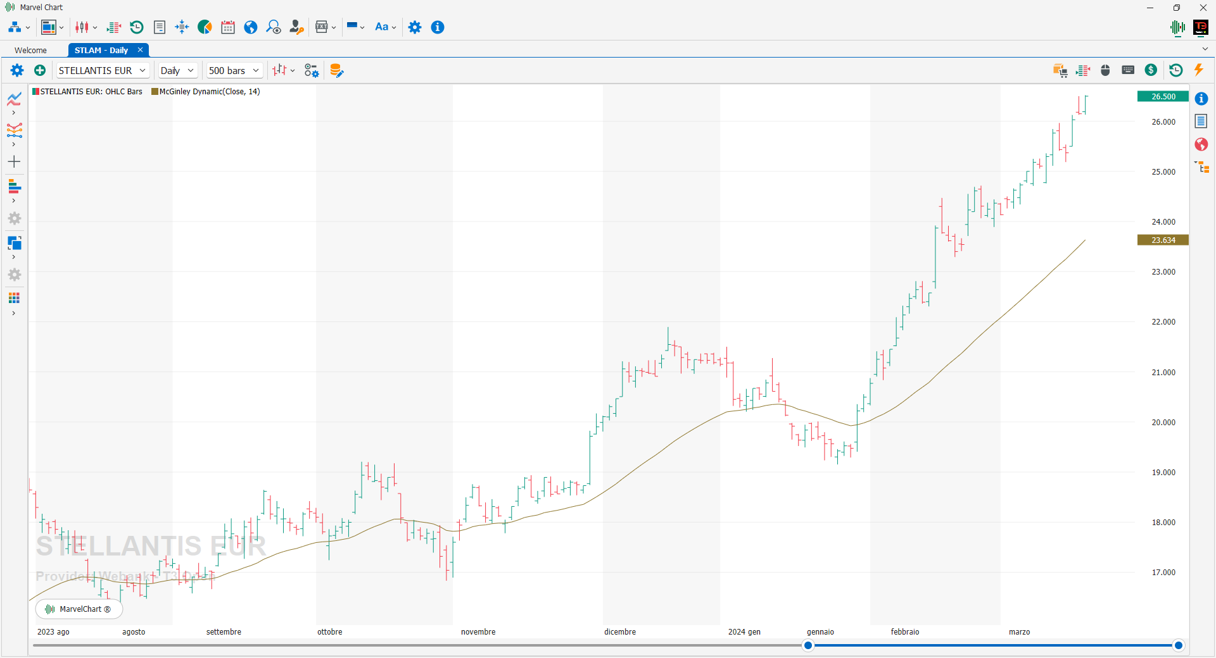Click the 23.634 indicator value label
The height and width of the screenshot is (658, 1216).
1163,240
